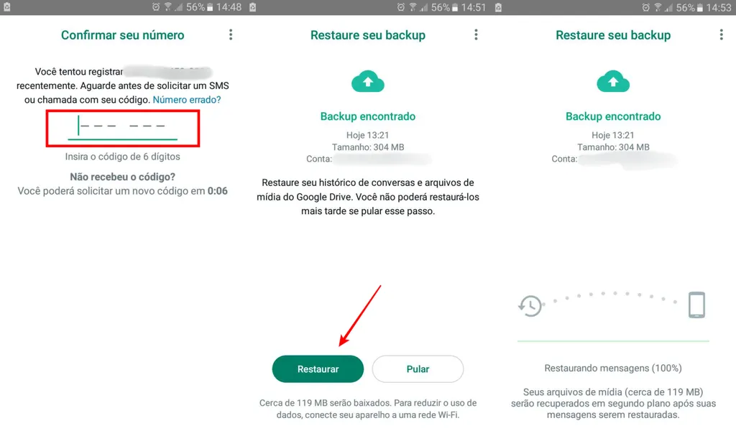Tap Wi-Fi icon in the 14:51 status bar
Screen dimensions: 736x436
[413, 7]
